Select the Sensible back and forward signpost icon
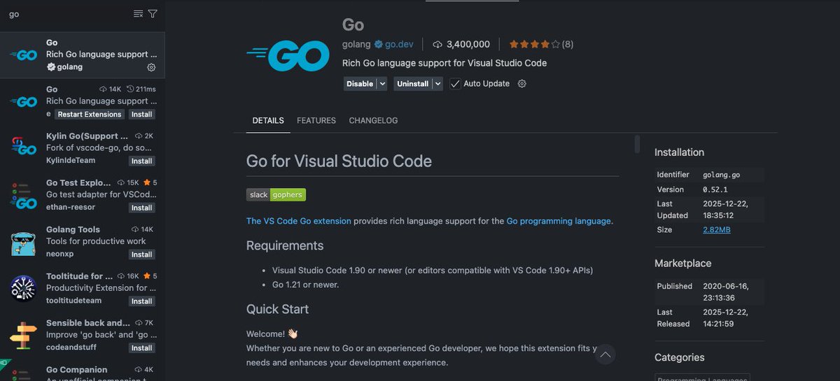This screenshot has width=840, height=381. click(x=23, y=335)
